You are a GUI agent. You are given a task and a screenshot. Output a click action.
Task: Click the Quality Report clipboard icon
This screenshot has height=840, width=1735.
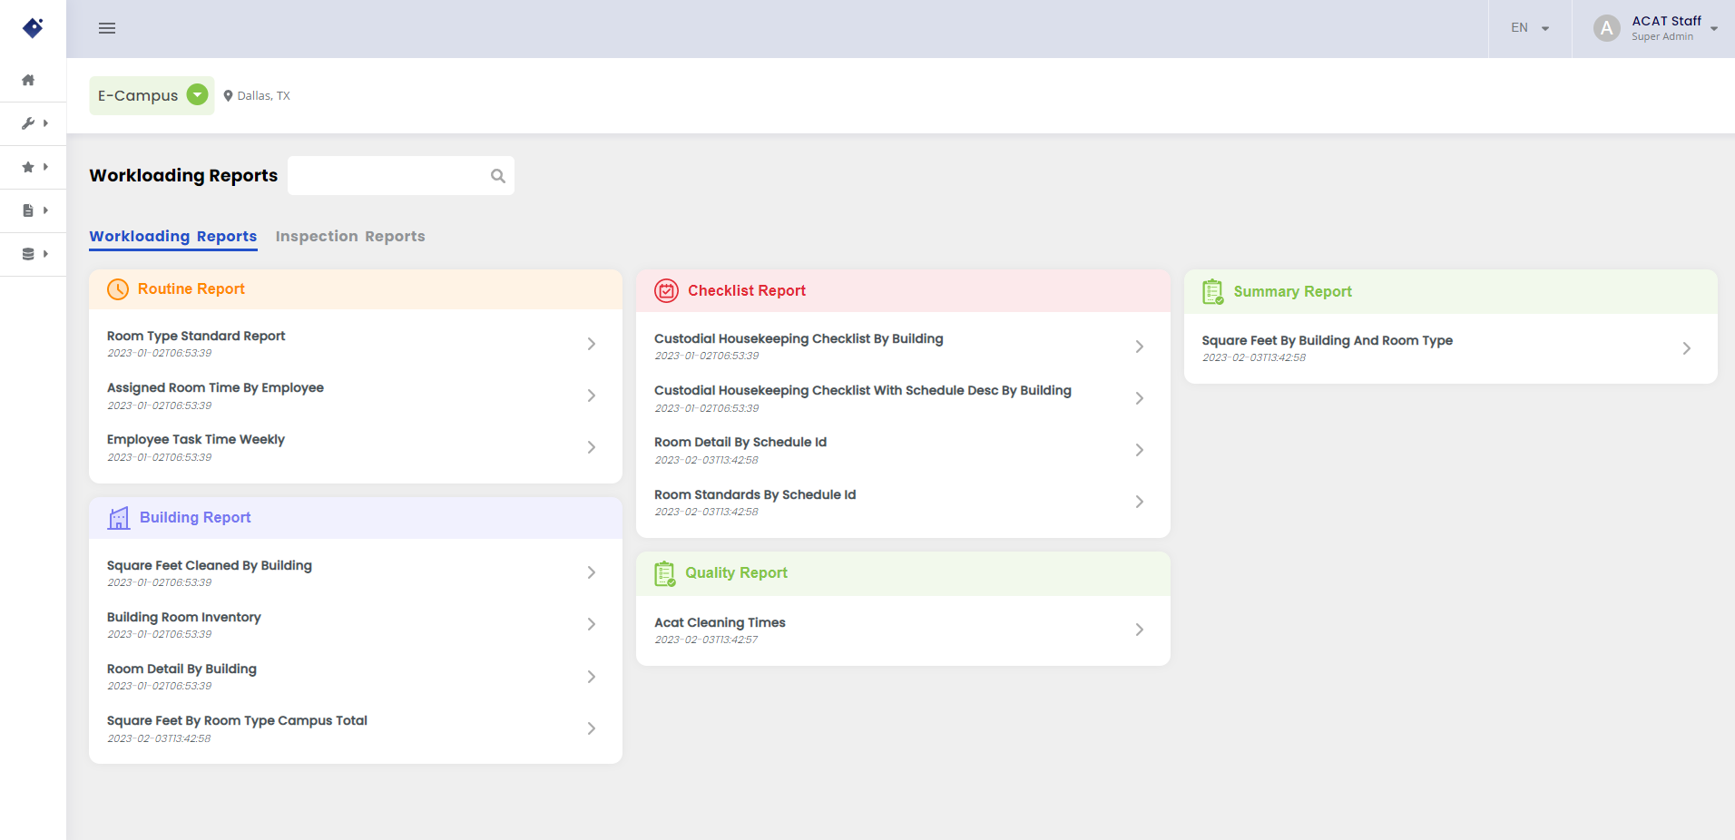pos(665,573)
